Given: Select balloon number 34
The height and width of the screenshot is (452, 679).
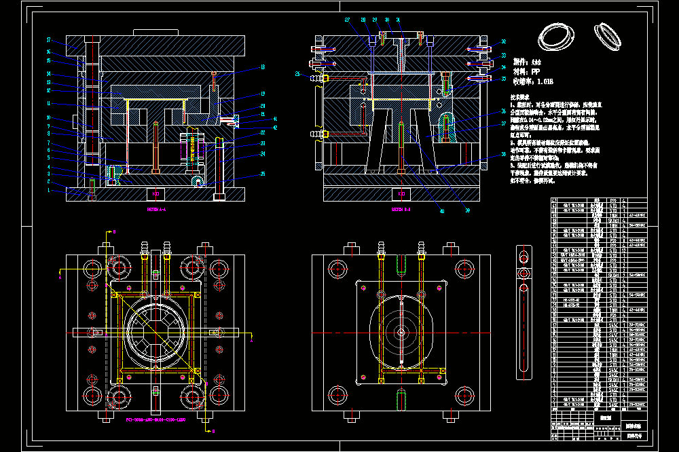Looking at the screenshot, I should click(x=504, y=68).
